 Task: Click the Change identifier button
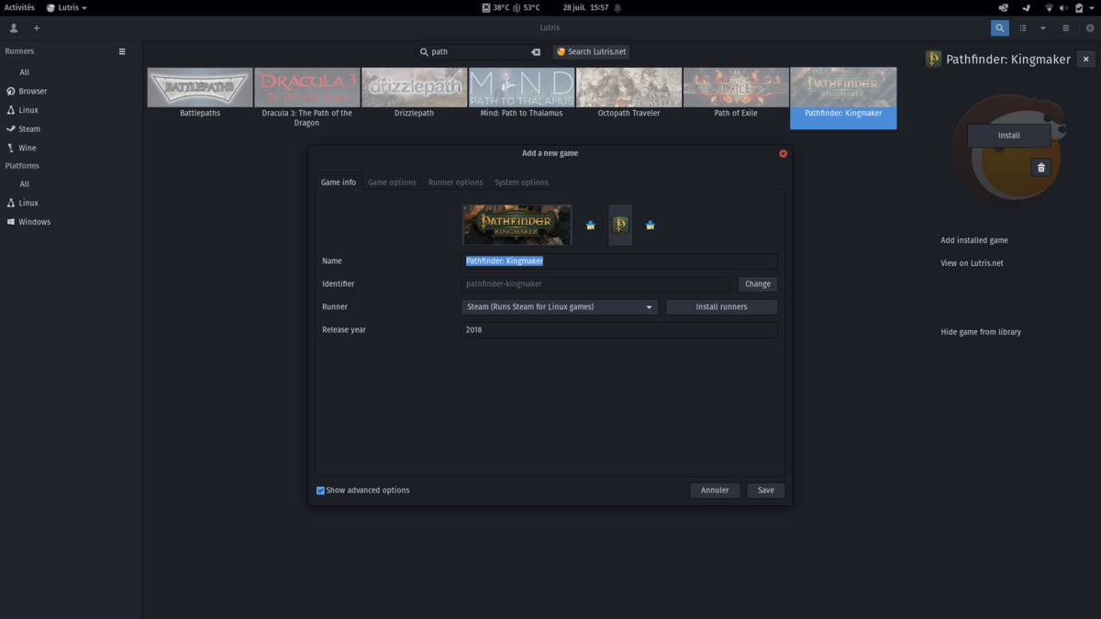(758, 284)
